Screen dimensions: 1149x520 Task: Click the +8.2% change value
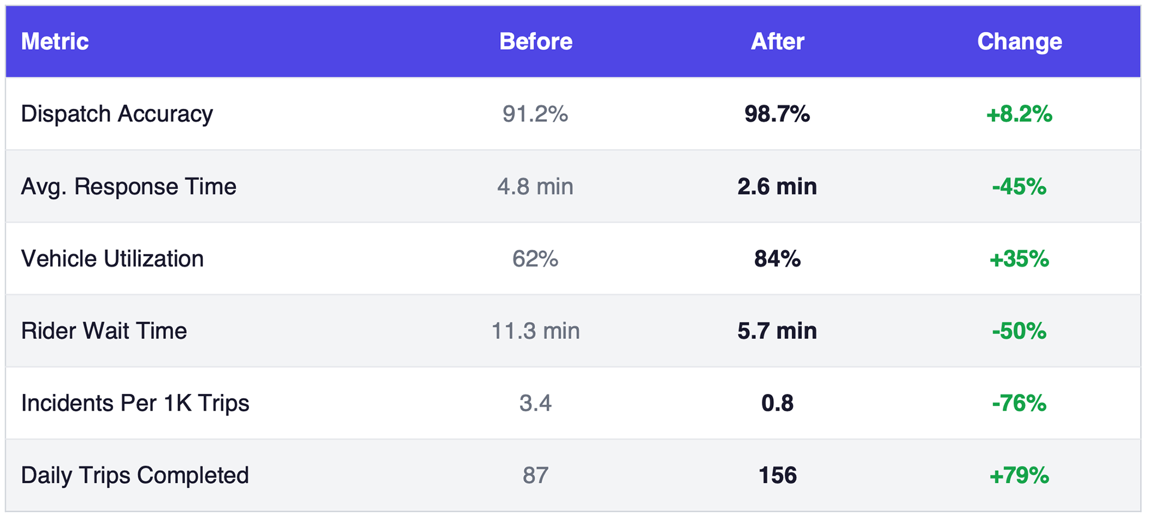(1019, 114)
